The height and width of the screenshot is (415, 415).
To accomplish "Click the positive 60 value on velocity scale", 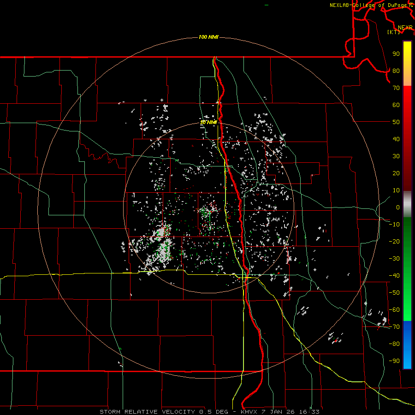I will pos(396,105).
